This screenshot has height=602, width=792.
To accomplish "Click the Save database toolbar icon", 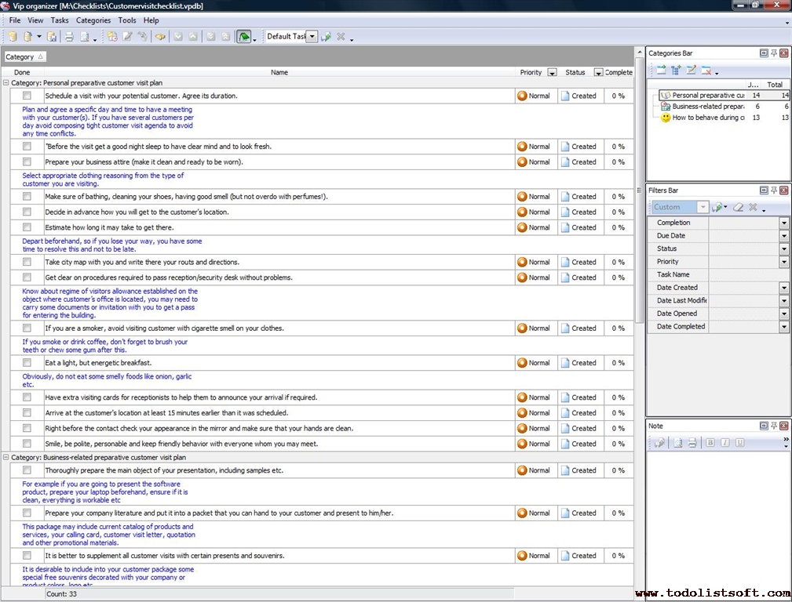I will pyautogui.click(x=52, y=37).
